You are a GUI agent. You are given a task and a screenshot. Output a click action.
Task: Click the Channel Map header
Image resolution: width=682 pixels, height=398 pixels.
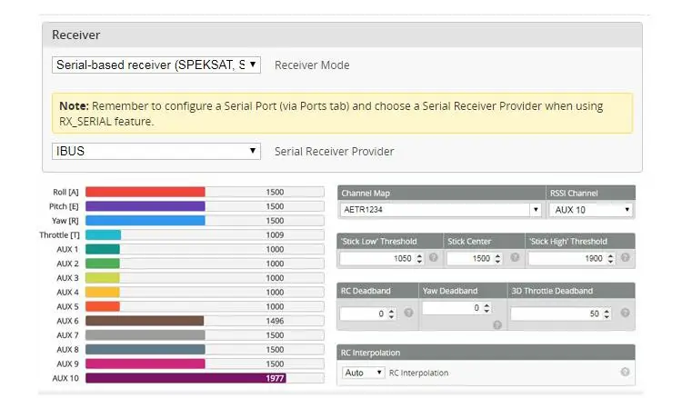441,194
